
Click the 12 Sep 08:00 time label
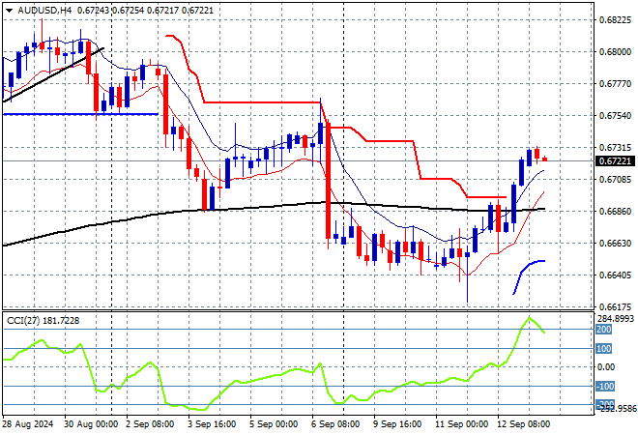(x=523, y=424)
